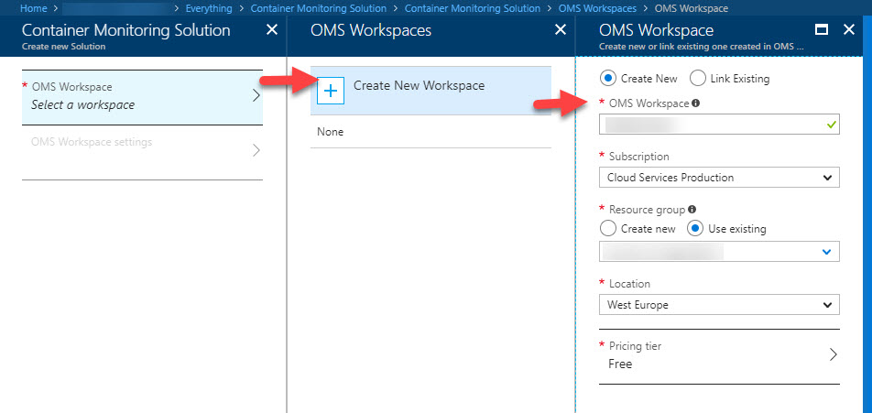Open the Location dropdown showing West Europe
The height and width of the screenshot is (413, 872).
tap(719, 305)
